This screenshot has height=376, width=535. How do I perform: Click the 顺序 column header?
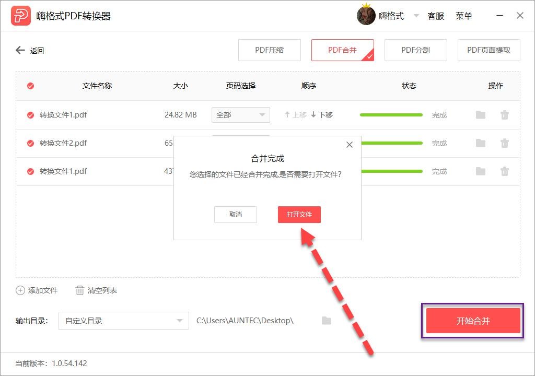(x=309, y=86)
